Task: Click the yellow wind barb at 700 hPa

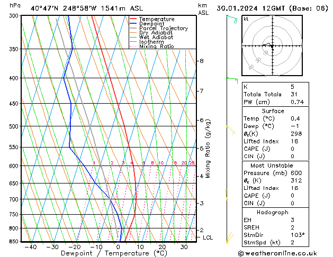Action: tap(227, 195)
